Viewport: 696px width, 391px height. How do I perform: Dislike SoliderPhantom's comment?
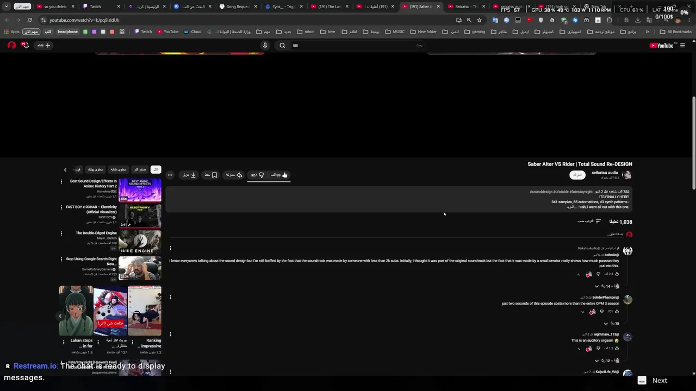click(x=601, y=312)
